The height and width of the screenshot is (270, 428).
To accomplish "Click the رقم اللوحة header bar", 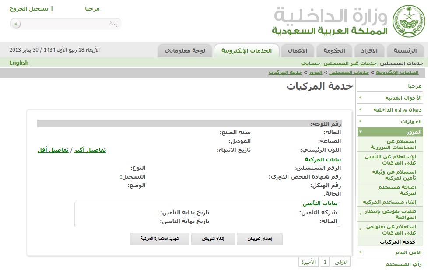I will click(189, 124).
